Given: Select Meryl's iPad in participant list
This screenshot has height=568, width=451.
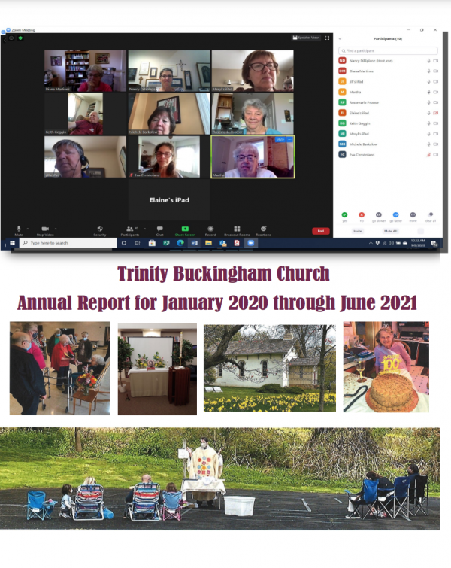Looking at the screenshot, I should click(388, 134).
